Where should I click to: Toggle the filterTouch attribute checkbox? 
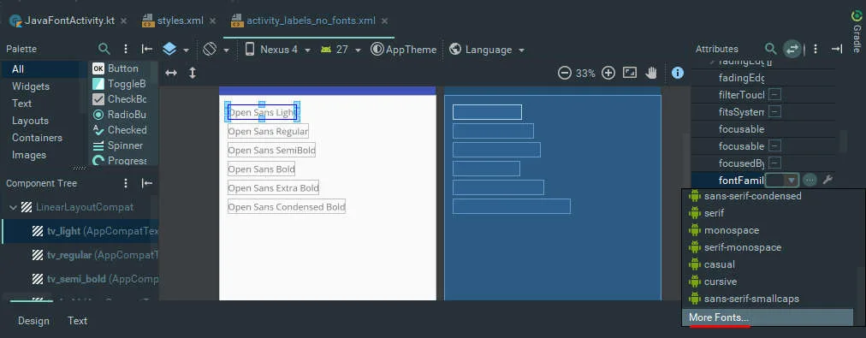(775, 95)
